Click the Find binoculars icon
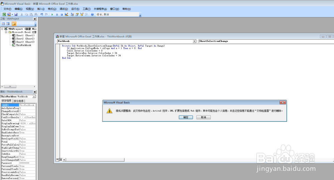334x180 pixels. 36,14
